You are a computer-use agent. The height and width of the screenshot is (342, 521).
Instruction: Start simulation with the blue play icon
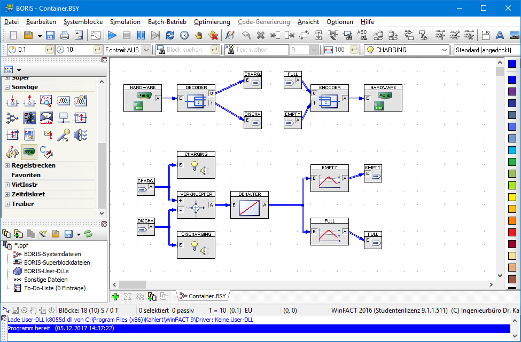[112, 35]
